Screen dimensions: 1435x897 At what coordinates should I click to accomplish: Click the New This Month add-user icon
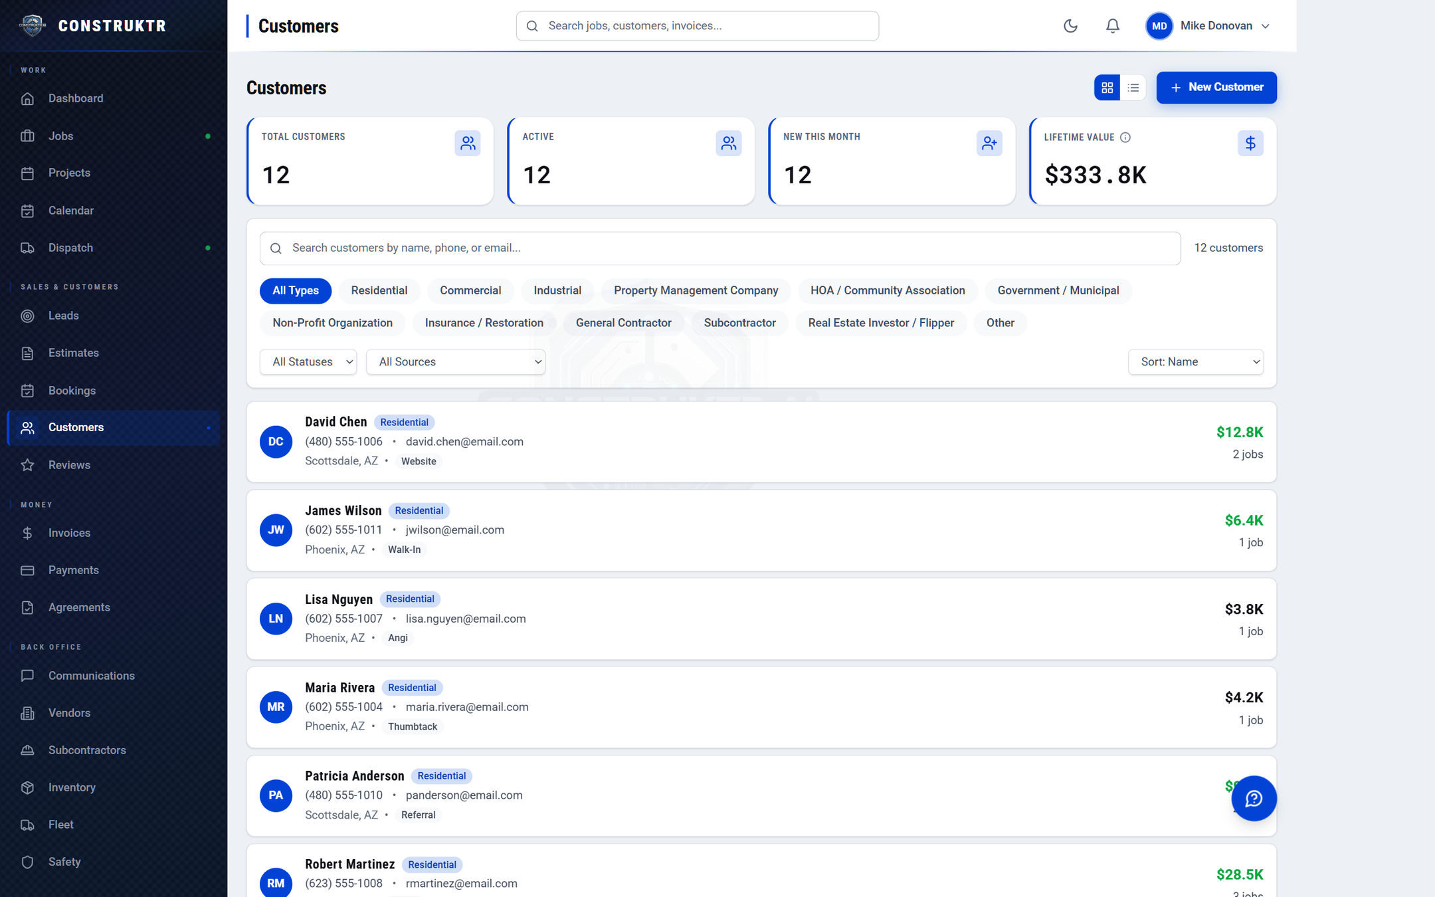[989, 144]
